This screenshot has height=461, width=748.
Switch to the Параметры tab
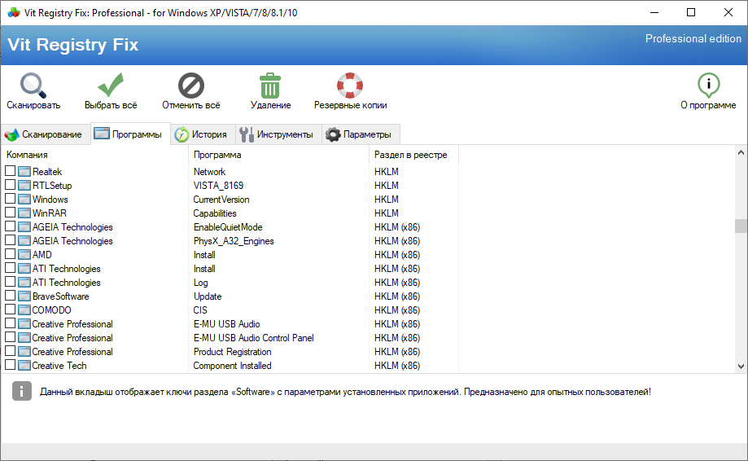point(361,134)
